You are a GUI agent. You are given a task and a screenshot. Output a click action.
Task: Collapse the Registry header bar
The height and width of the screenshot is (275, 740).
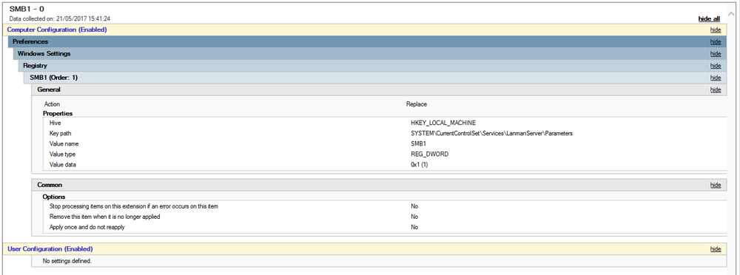pyautogui.click(x=373, y=66)
